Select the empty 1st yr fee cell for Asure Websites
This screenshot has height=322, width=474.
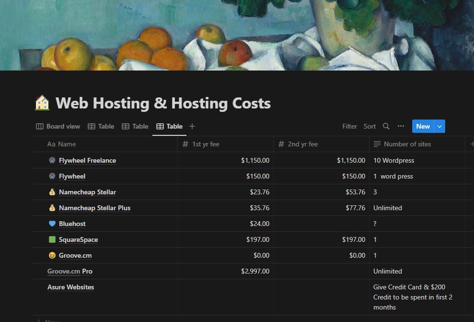tap(226, 297)
